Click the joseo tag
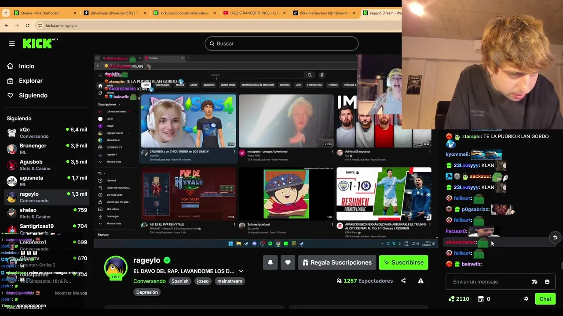The image size is (563, 316). click(203, 281)
